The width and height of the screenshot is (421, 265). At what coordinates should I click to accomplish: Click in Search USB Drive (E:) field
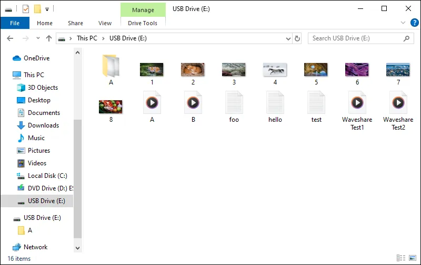click(355, 38)
